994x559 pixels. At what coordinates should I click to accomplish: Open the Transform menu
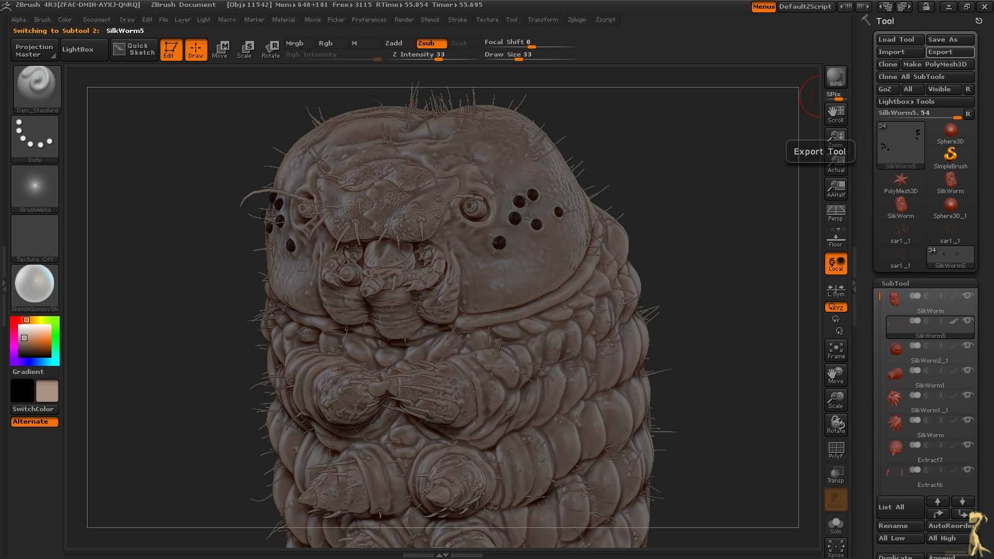pos(543,20)
